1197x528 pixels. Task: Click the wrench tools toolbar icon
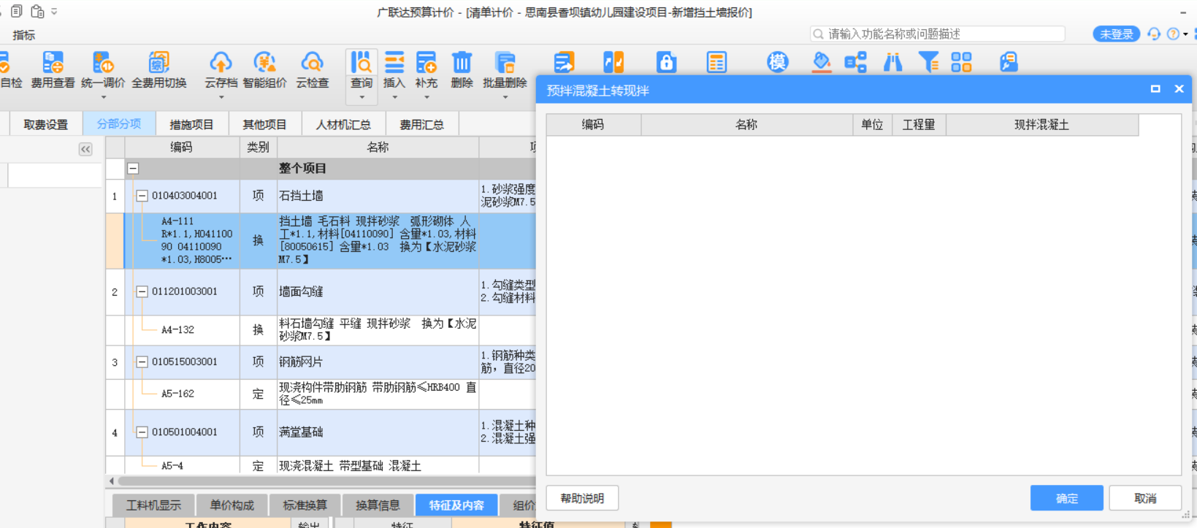point(1009,63)
